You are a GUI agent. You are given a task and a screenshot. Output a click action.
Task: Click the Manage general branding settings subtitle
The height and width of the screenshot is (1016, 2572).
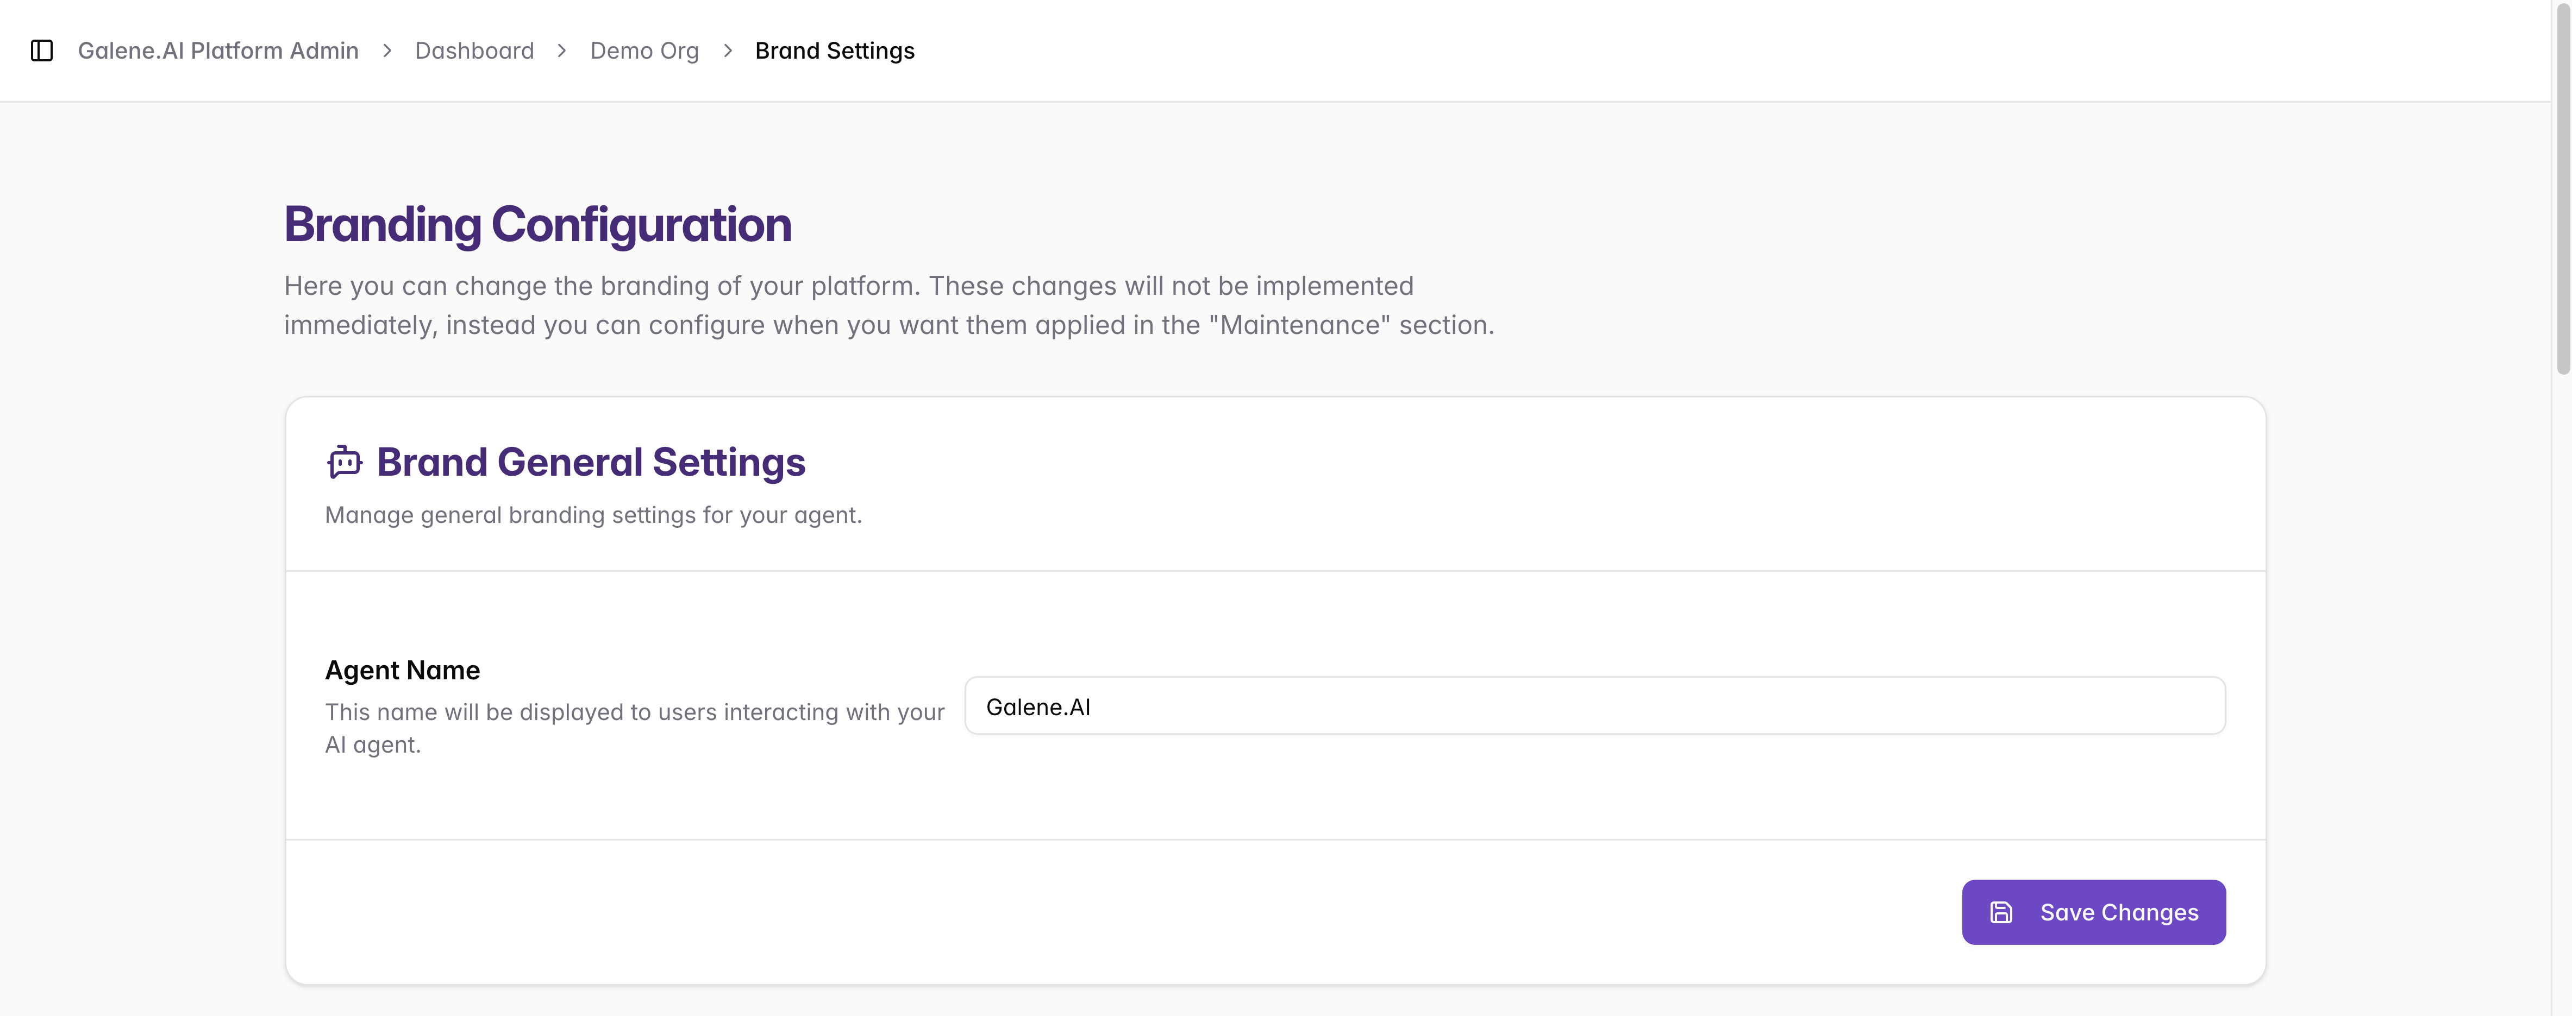[593, 515]
